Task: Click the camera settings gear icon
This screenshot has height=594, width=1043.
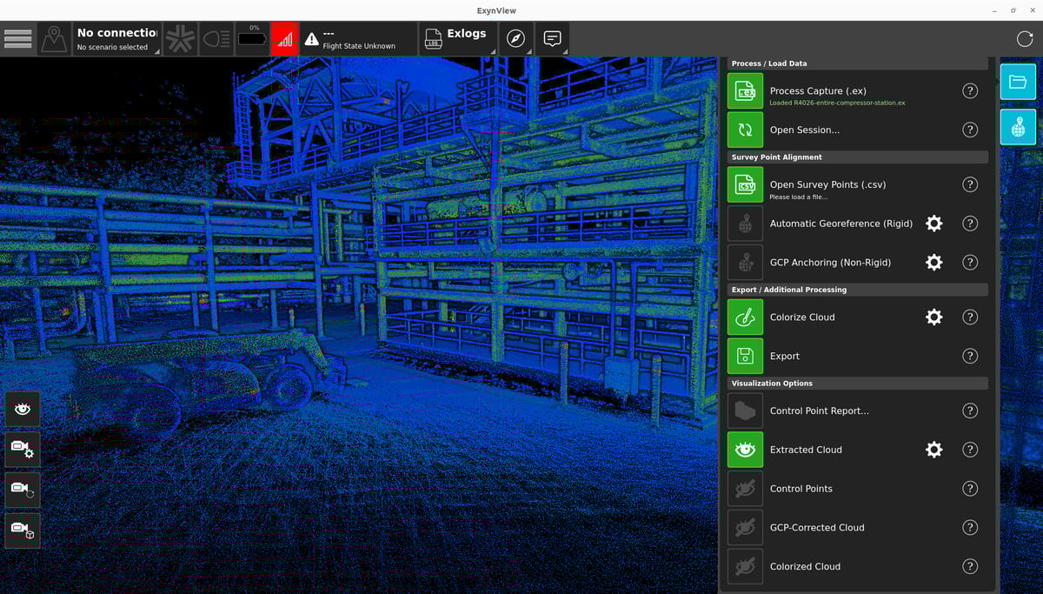Action: [x=22, y=449]
